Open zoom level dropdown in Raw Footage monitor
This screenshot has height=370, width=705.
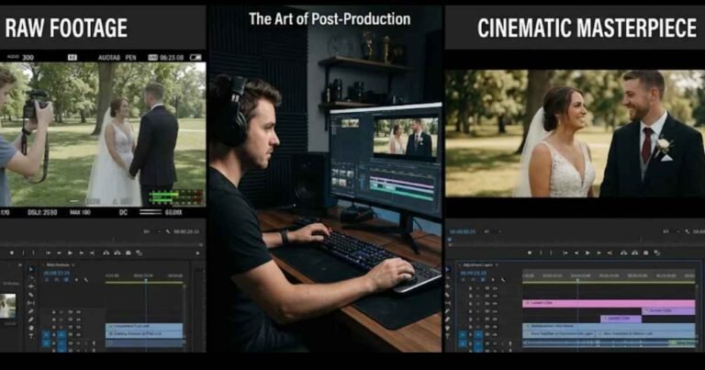pos(152,231)
